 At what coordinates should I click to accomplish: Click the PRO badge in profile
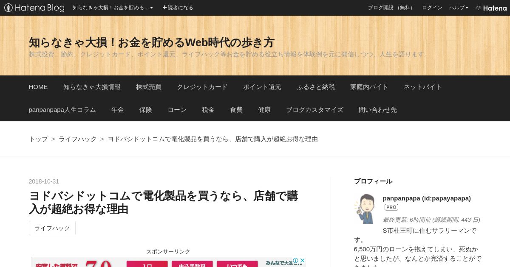[391, 207]
